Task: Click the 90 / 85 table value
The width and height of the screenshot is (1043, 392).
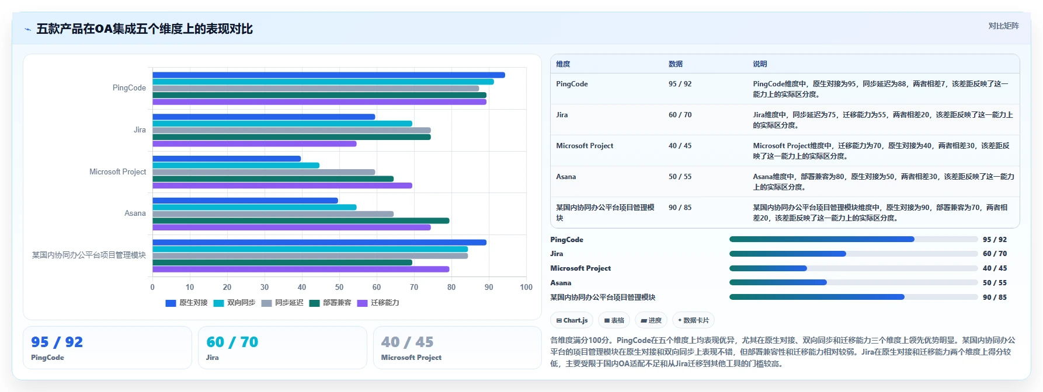Action: (x=680, y=208)
